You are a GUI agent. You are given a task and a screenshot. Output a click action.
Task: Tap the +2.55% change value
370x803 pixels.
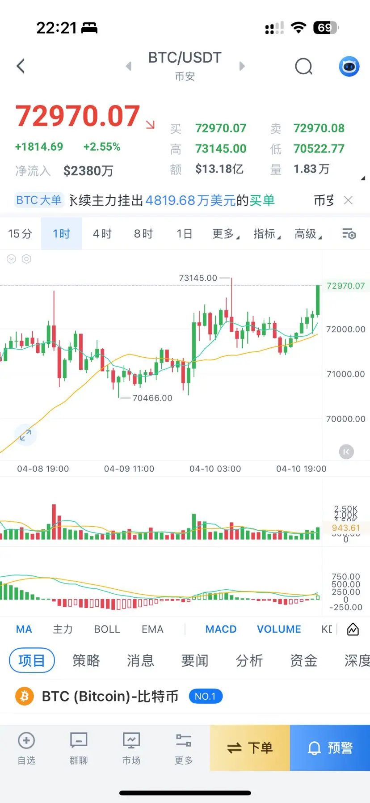(102, 147)
